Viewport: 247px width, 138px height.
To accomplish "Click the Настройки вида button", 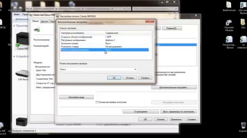I will (76, 97).
